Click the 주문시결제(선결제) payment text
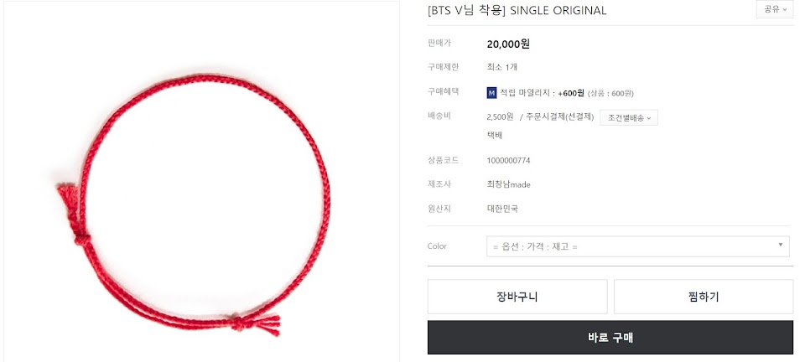 click(x=559, y=117)
